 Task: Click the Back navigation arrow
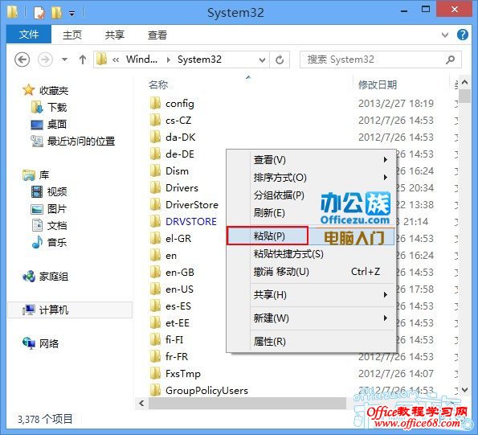pos(22,60)
